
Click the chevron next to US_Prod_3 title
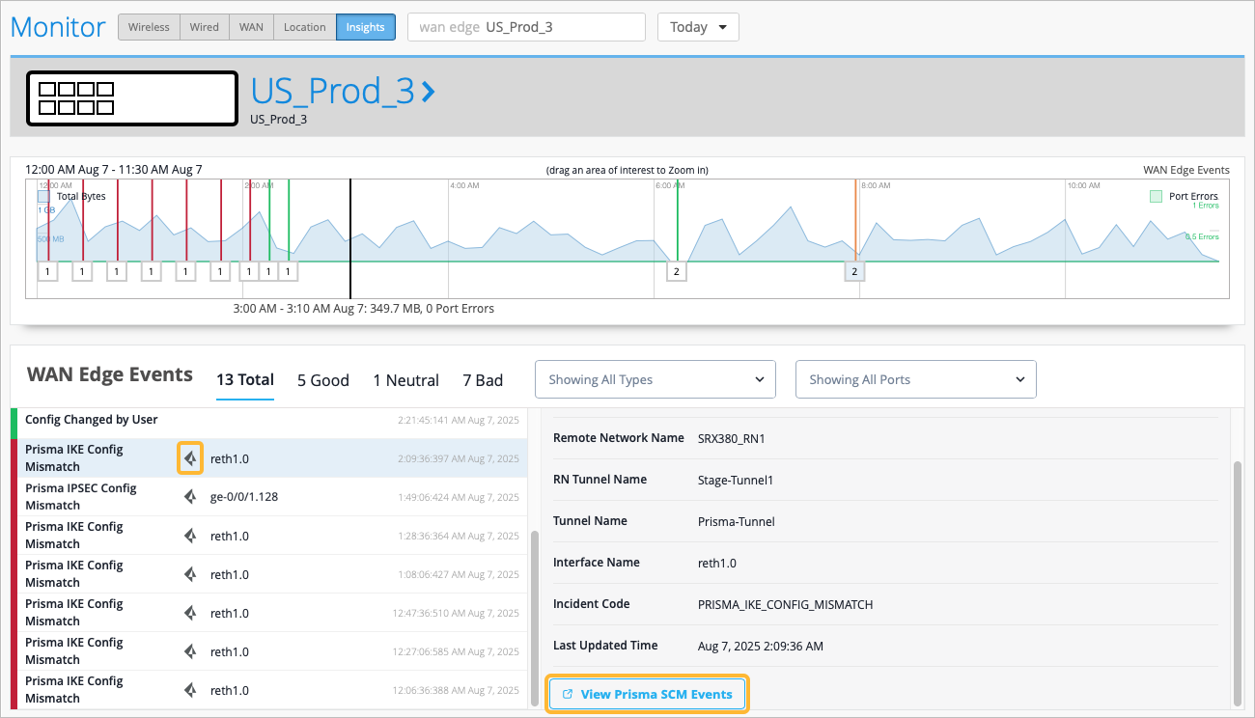tap(429, 92)
